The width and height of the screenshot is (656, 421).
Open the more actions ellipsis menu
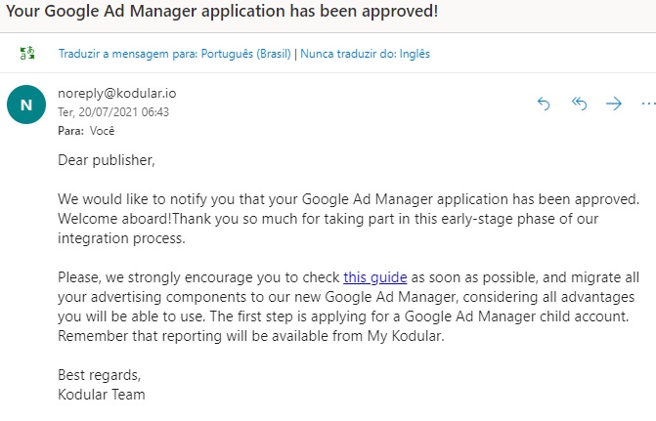[647, 104]
